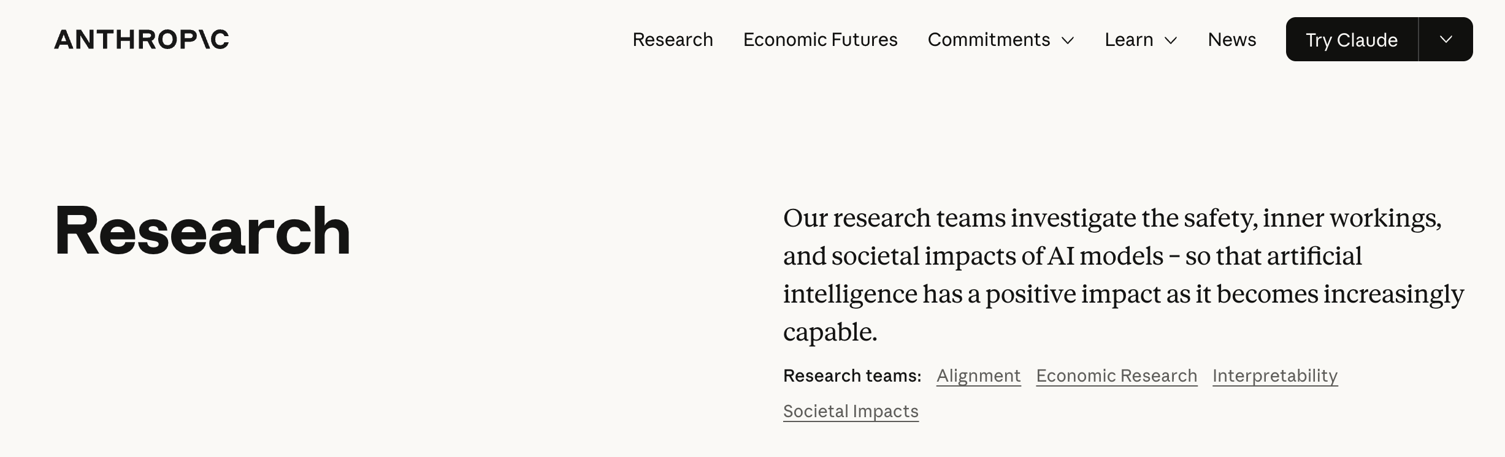Image resolution: width=1505 pixels, height=457 pixels.
Task: Click the Anthropic logo
Action: [x=141, y=40]
